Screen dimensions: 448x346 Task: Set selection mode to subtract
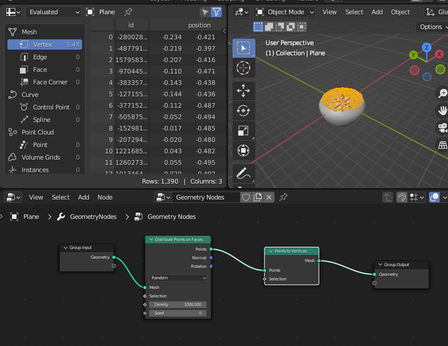pos(280,27)
